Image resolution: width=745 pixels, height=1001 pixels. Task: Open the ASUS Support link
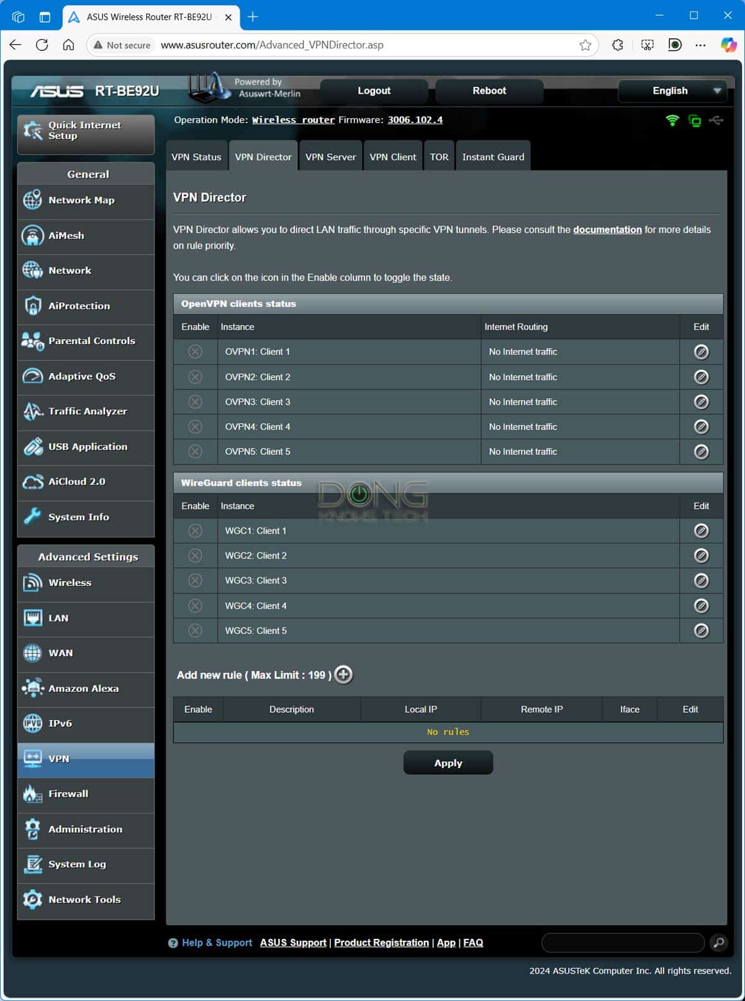293,943
